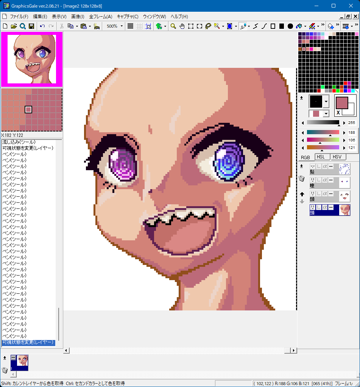This screenshot has width=360, height=387.
Task: Pick the filled rectangle drawing tool
Action: pos(282,26)
